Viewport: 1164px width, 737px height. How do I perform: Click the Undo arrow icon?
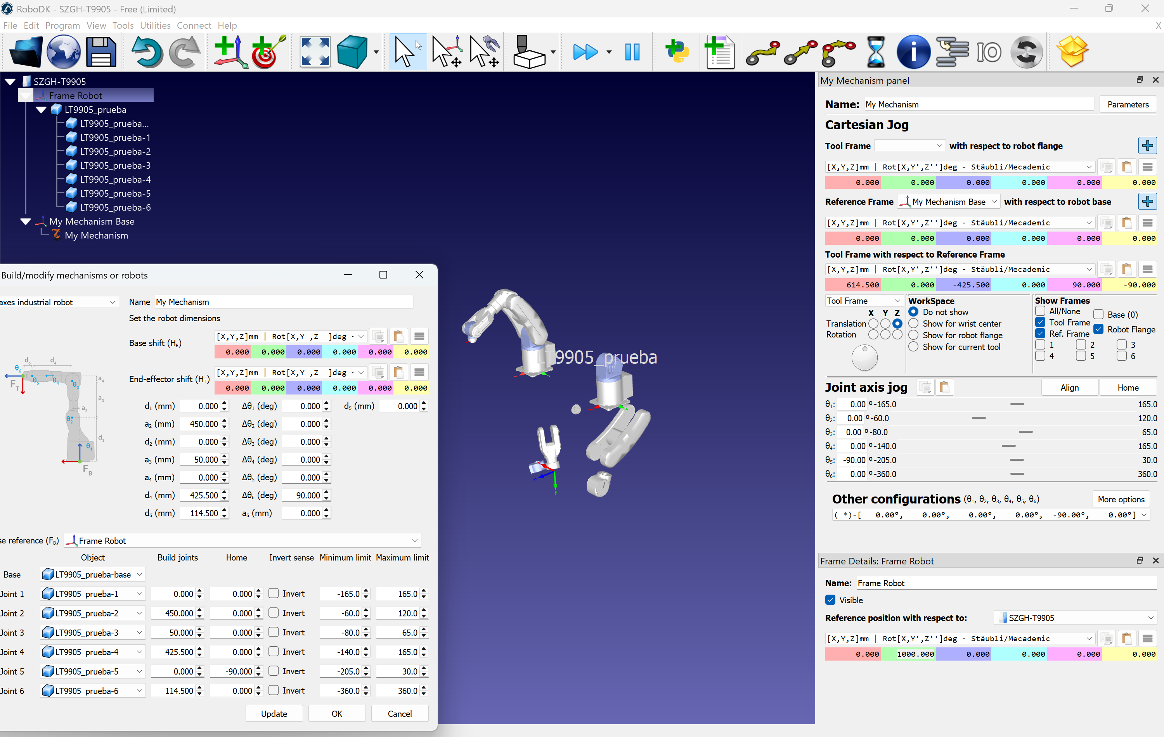[x=147, y=52]
